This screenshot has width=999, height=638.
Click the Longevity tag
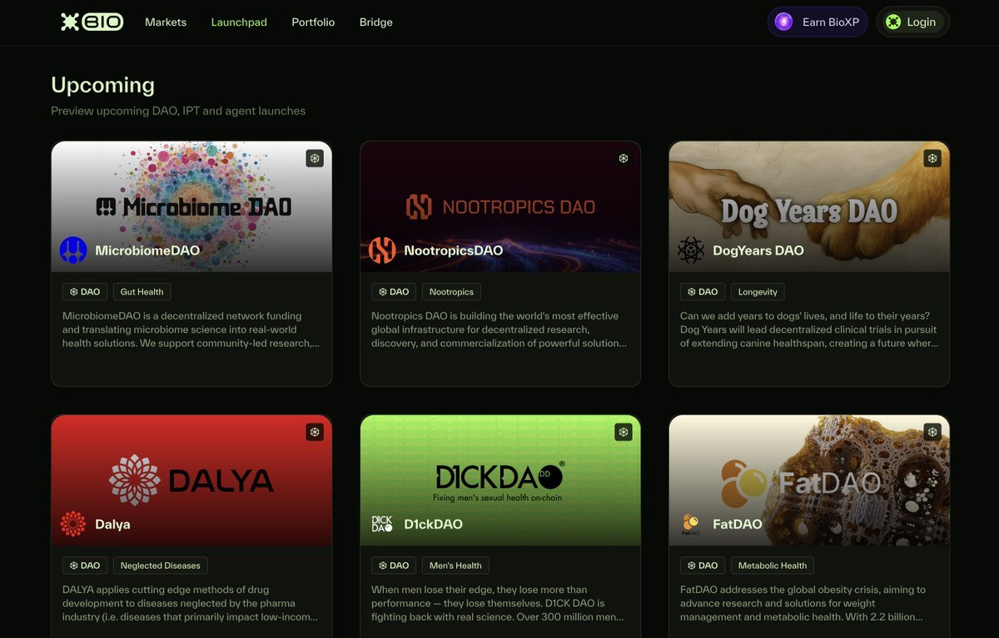point(758,292)
